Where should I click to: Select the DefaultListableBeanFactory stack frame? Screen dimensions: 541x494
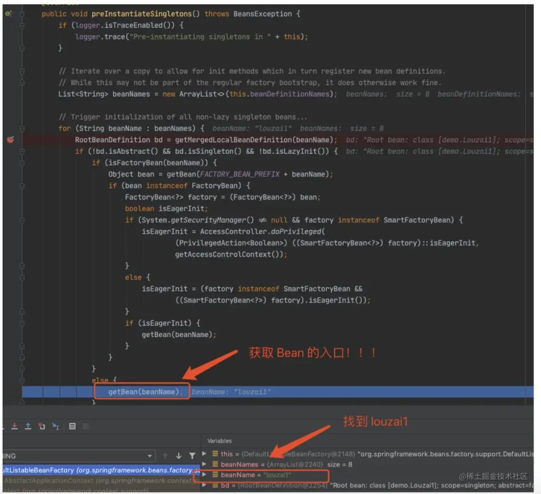pos(101,470)
